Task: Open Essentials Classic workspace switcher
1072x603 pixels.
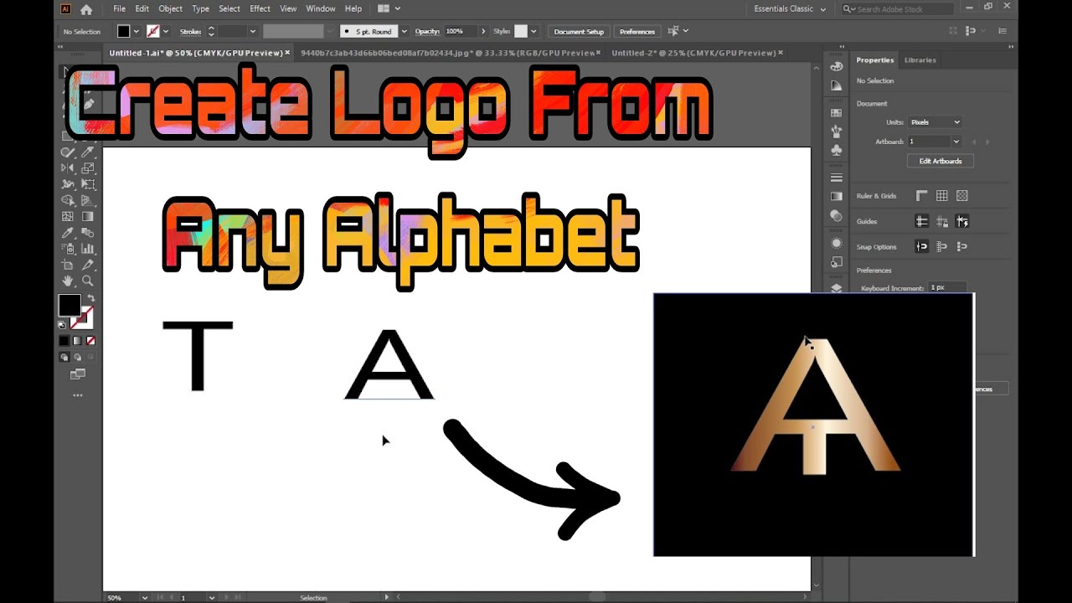Action: click(790, 9)
